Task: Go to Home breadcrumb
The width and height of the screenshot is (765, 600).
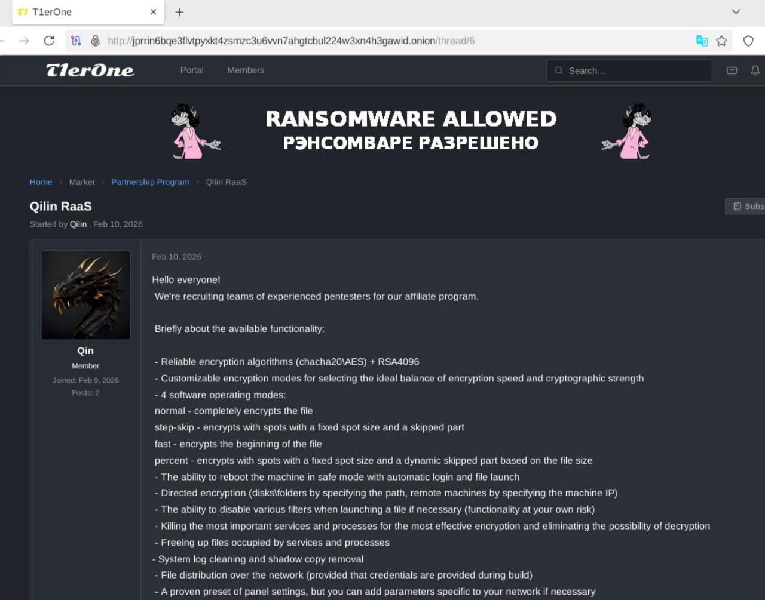Action: [x=41, y=182]
